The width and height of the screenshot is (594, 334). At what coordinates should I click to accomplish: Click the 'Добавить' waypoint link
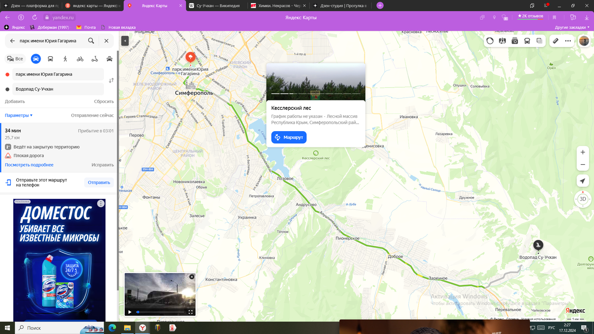[x=15, y=101]
